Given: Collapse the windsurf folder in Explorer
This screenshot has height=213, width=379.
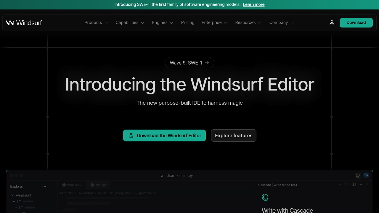Looking at the screenshot, I should [x=13, y=195].
